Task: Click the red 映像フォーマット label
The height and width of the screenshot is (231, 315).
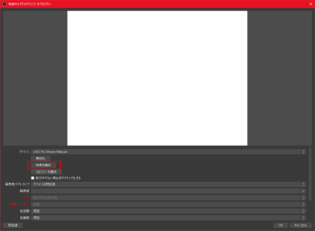Action: click(x=20, y=204)
